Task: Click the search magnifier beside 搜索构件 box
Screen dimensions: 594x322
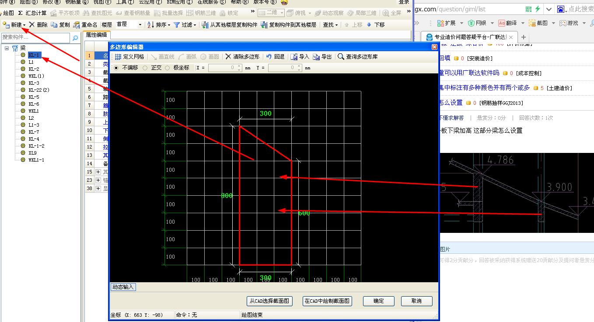Action: point(75,38)
